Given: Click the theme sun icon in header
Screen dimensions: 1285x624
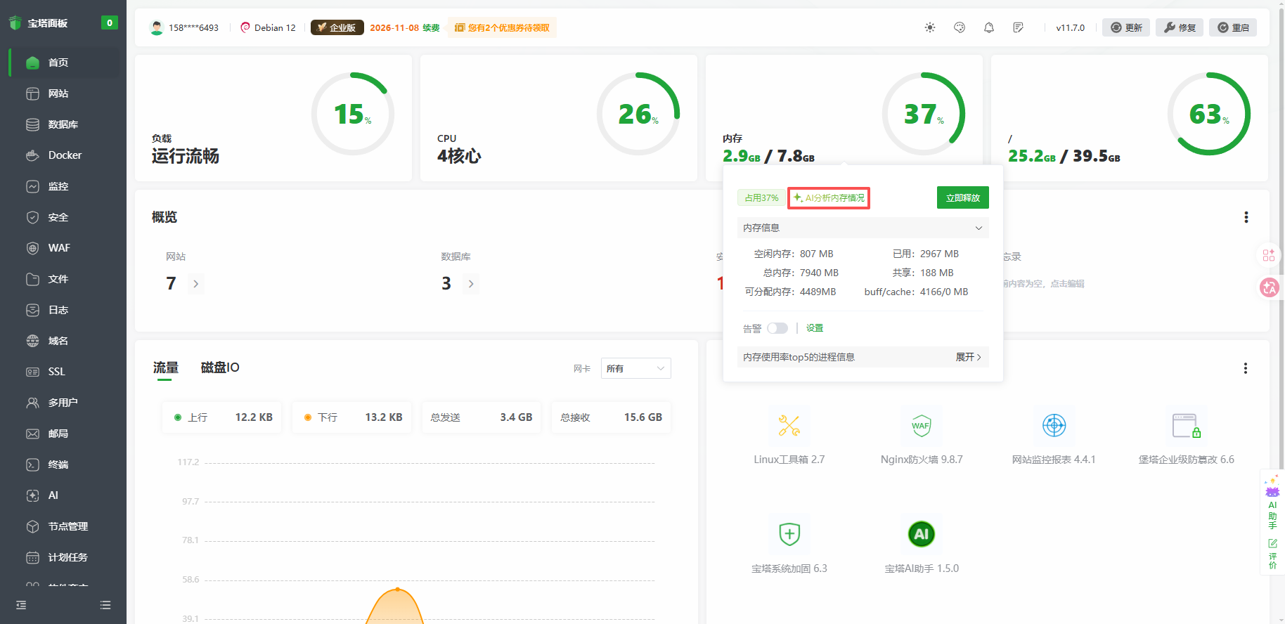Looking at the screenshot, I should [x=930, y=27].
